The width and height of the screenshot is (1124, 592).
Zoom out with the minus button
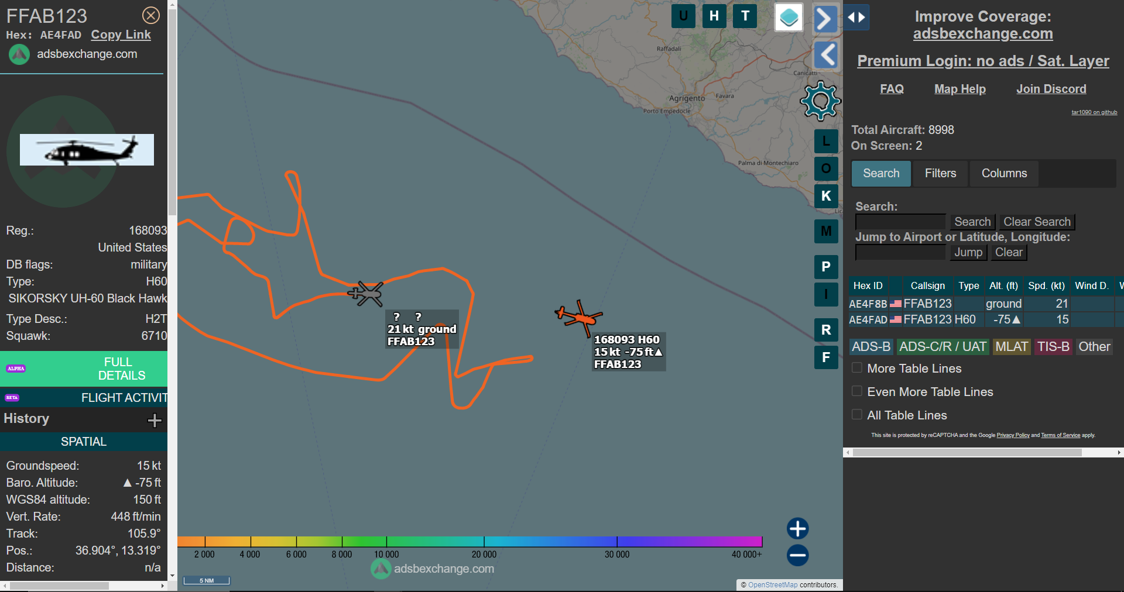point(797,555)
